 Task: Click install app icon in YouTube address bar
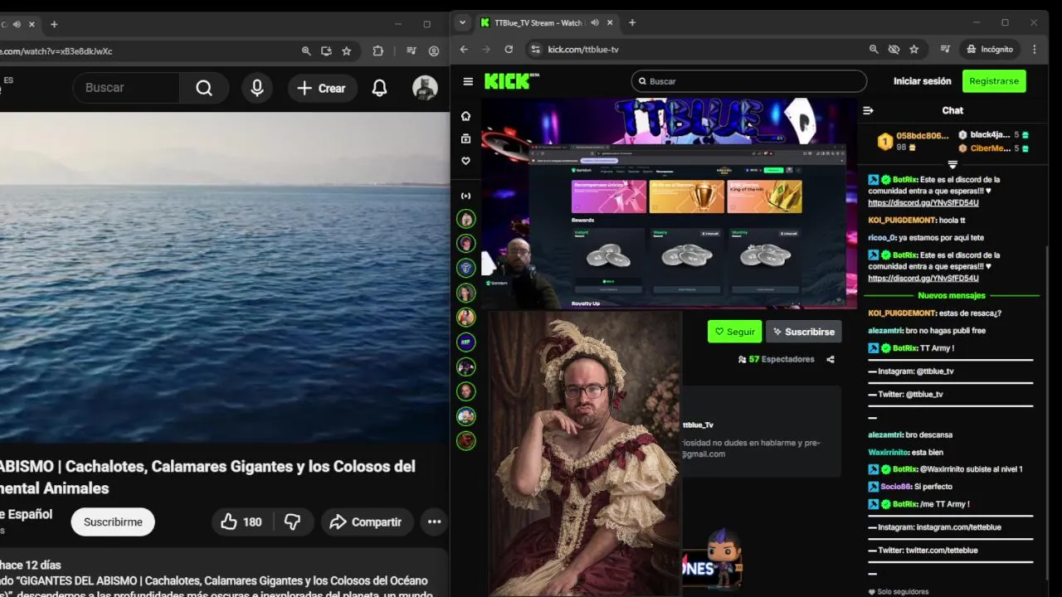click(326, 51)
